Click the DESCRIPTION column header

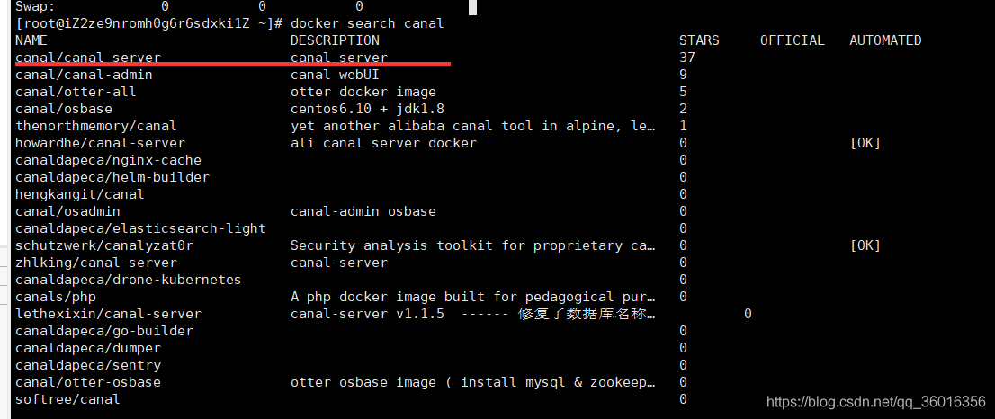335,40
